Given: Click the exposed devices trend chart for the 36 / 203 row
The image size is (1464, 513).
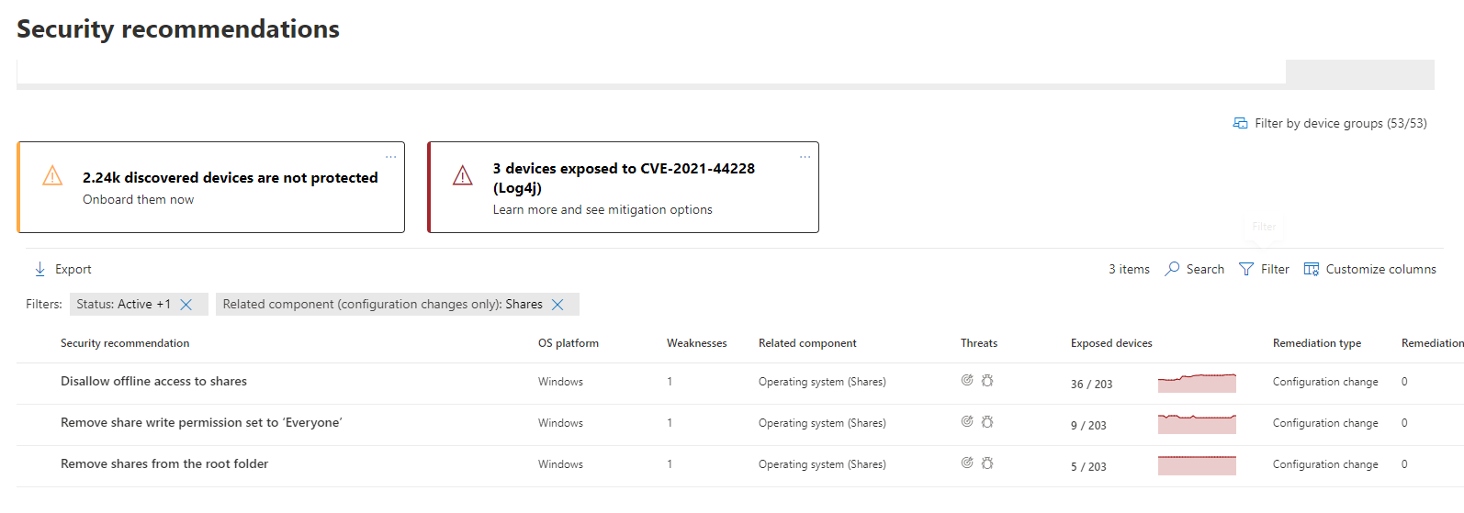Looking at the screenshot, I should (x=1197, y=383).
